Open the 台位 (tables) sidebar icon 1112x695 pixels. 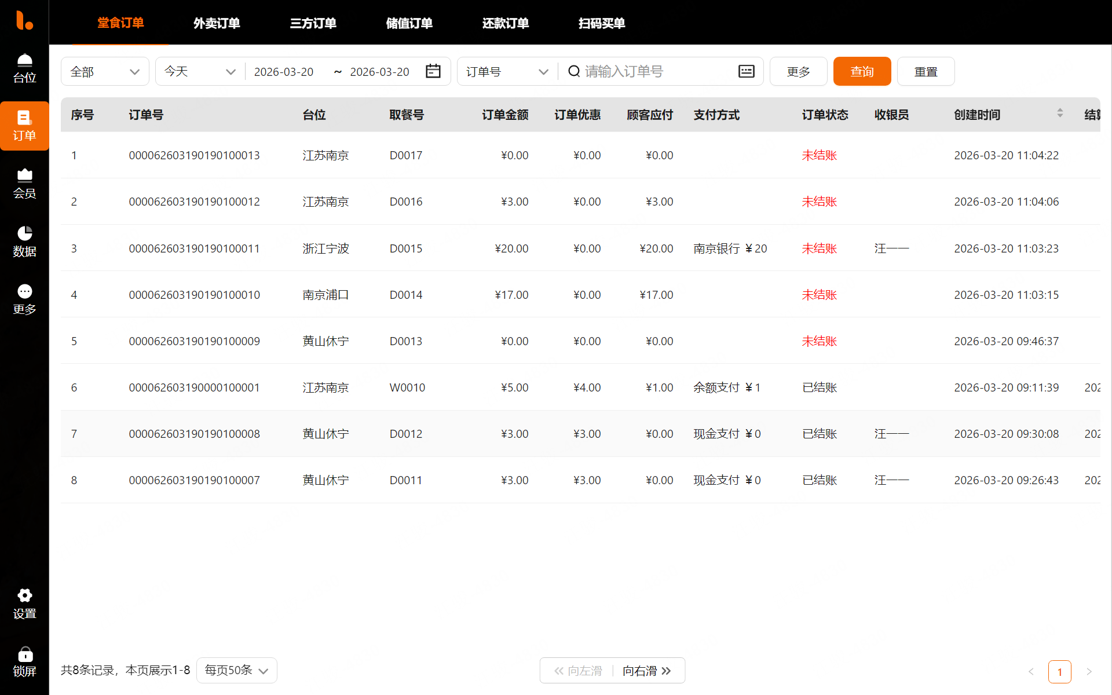[x=24, y=68]
